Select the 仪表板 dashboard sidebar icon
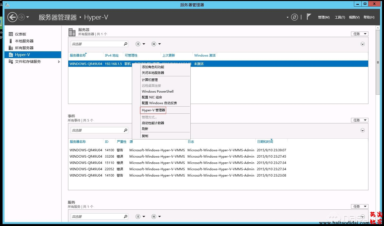The height and width of the screenshot is (226, 384). coord(11,34)
